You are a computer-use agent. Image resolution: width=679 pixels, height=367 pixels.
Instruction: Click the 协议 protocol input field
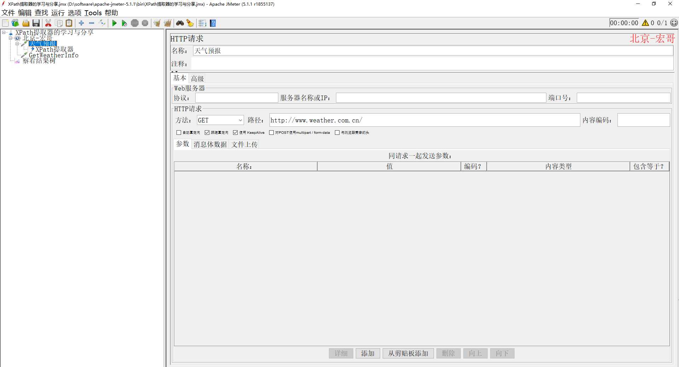237,98
